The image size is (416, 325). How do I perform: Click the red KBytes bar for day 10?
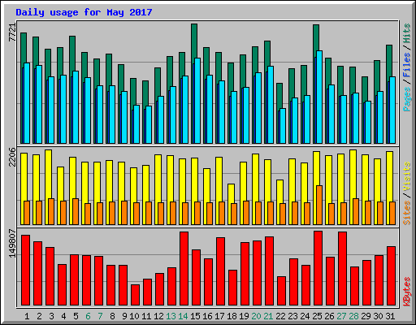click(135, 295)
